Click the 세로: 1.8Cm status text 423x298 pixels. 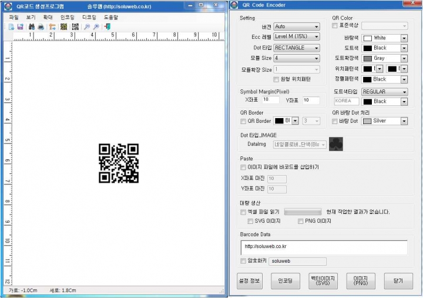click(x=63, y=290)
